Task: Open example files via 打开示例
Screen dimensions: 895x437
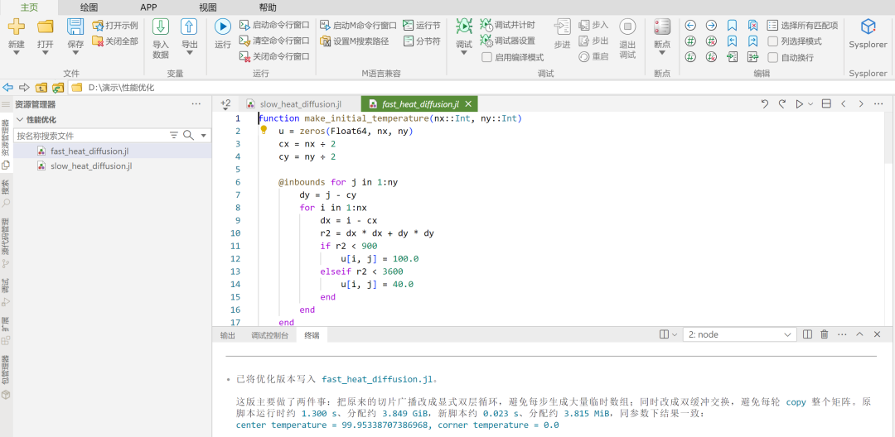Action: [114, 26]
